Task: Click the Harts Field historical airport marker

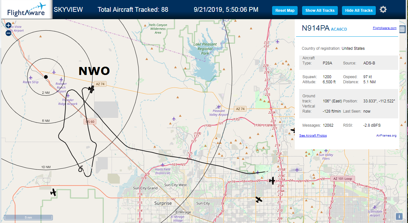Action: coord(162,165)
